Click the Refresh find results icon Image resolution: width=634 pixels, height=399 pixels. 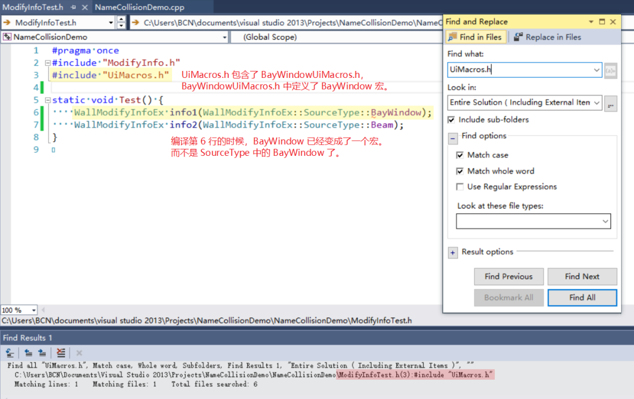(x=9, y=353)
